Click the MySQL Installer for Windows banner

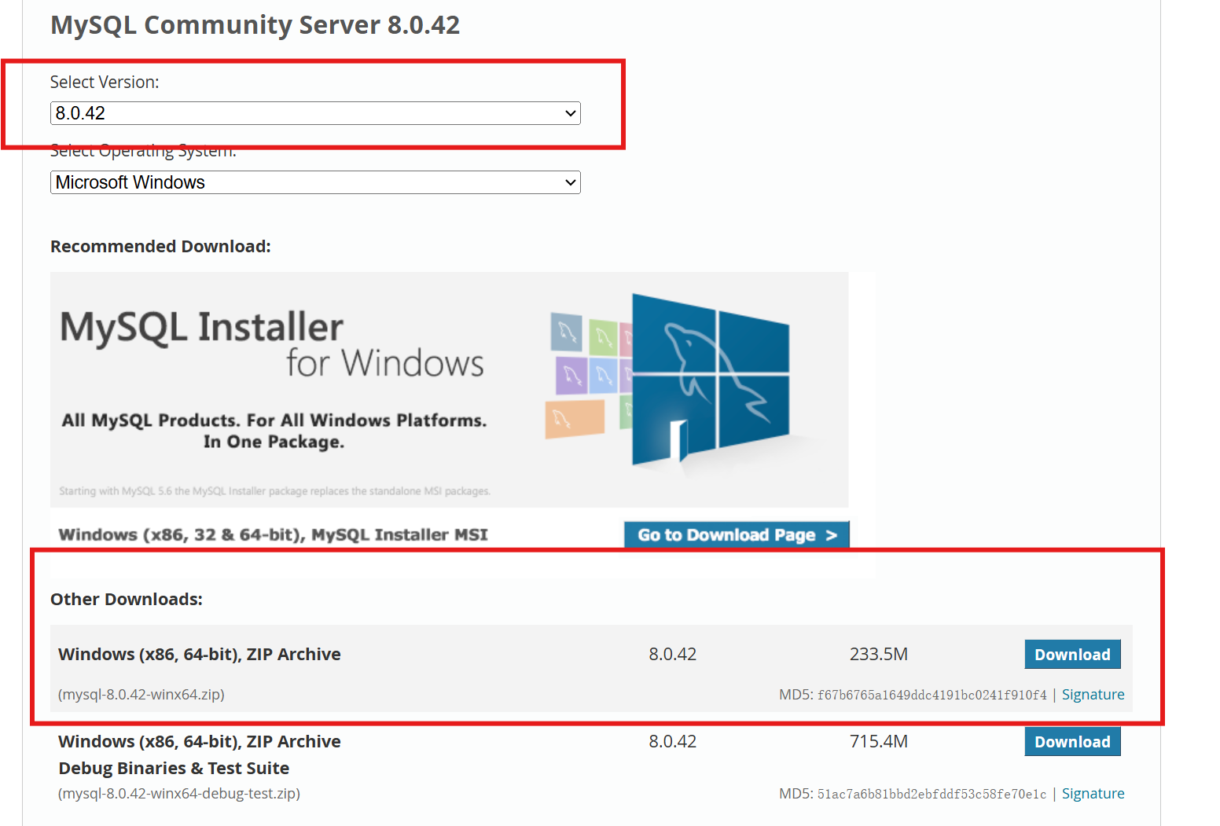(x=449, y=390)
